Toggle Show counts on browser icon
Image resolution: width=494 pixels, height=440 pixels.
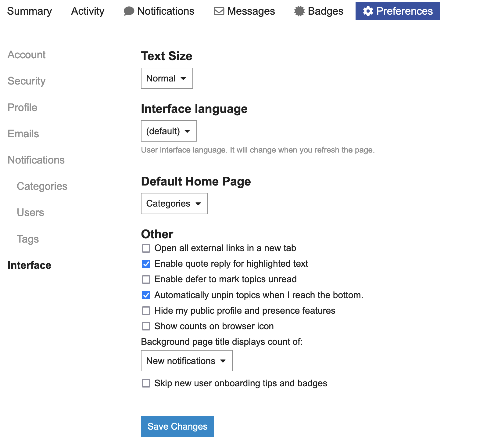pos(146,326)
